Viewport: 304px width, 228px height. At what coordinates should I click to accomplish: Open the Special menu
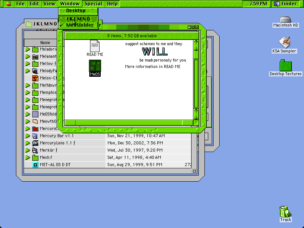[x=93, y=4]
